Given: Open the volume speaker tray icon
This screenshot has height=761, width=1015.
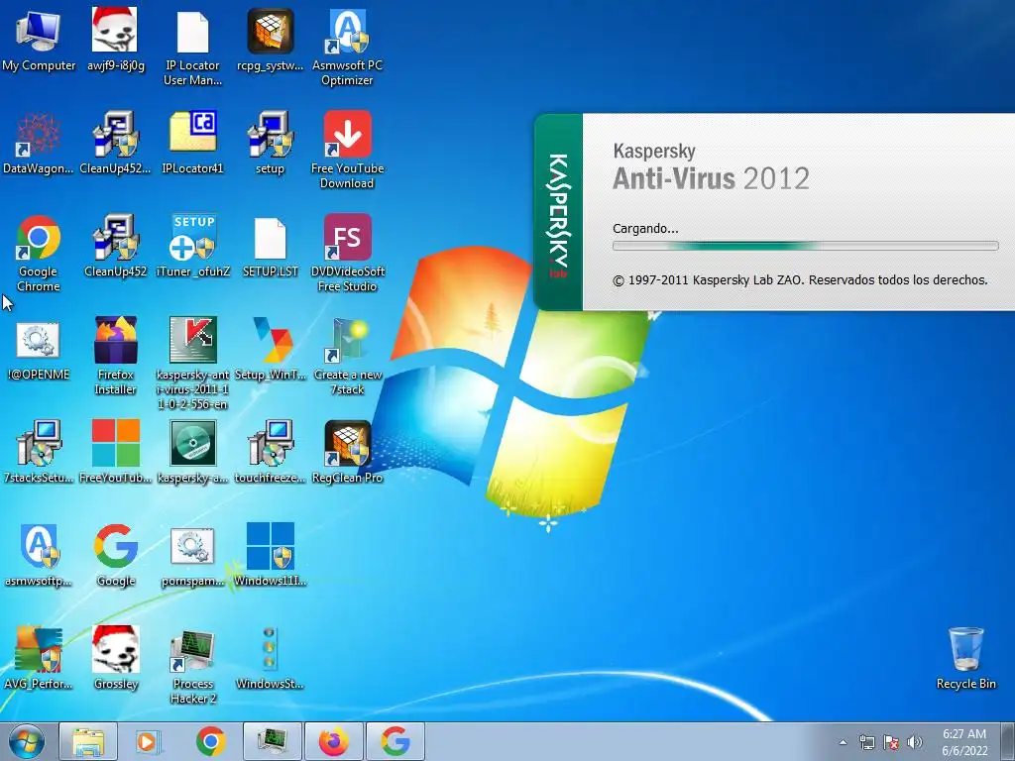Looking at the screenshot, I should point(915,742).
